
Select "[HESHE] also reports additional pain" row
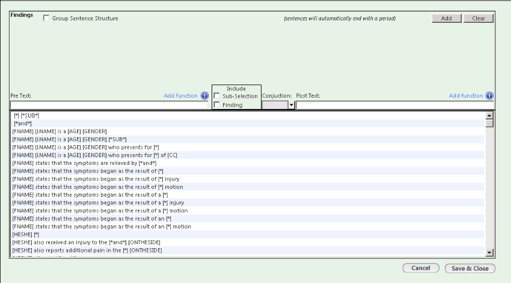pyautogui.click(x=248, y=250)
